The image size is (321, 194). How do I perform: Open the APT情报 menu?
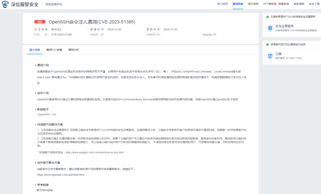tap(268, 4)
